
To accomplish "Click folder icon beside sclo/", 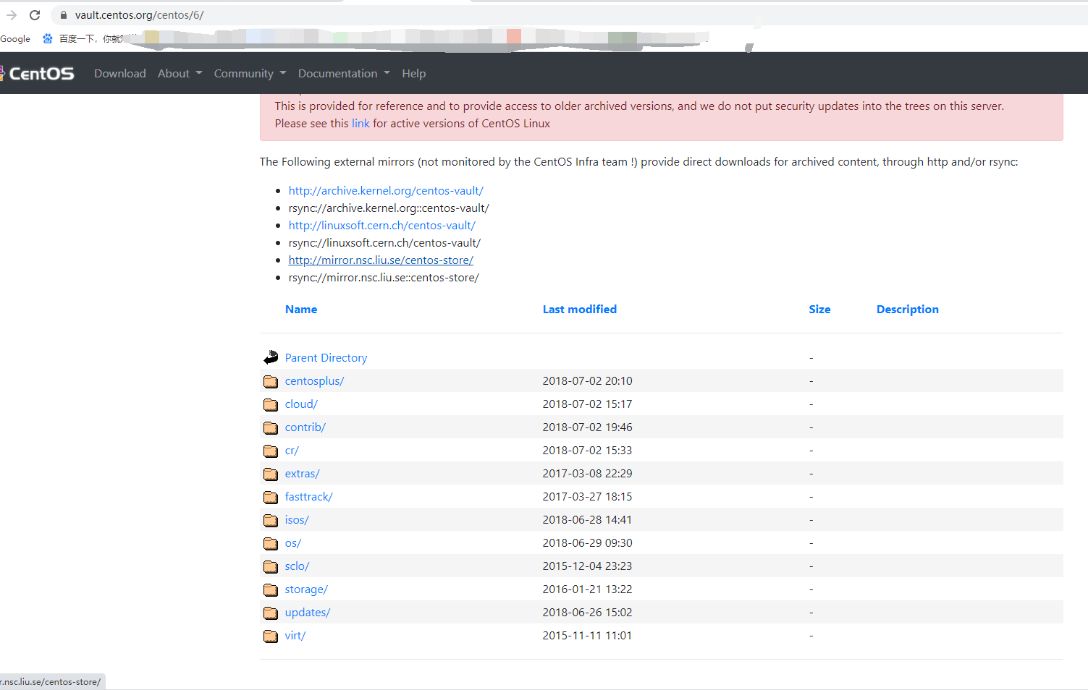I will coord(271,566).
